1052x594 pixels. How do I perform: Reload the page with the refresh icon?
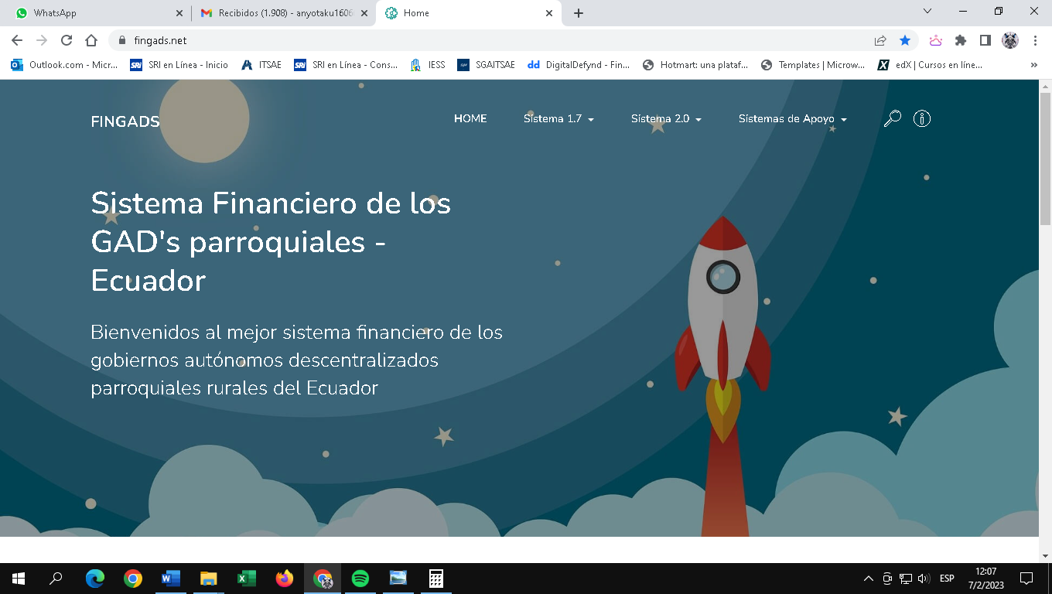tap(67, 40)
